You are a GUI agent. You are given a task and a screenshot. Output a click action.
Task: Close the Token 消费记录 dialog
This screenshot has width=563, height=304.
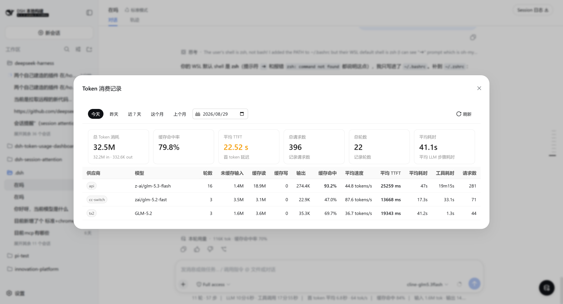[x=479, y=88]
